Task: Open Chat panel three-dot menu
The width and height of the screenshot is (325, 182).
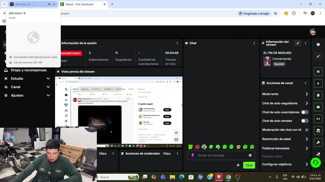Action: 254,43
